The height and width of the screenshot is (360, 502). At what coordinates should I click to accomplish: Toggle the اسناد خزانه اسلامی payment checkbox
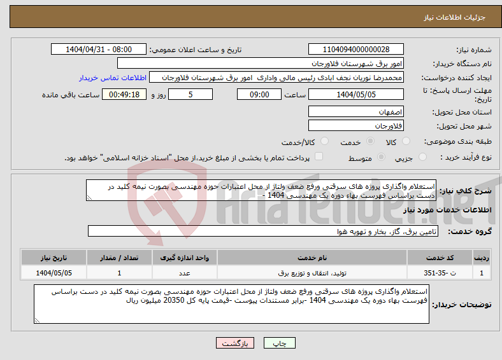coord(319,156)
